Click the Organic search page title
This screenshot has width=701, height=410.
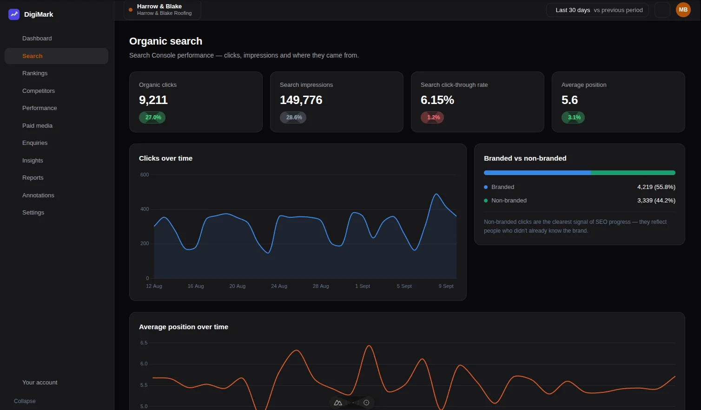click(166, 41)
